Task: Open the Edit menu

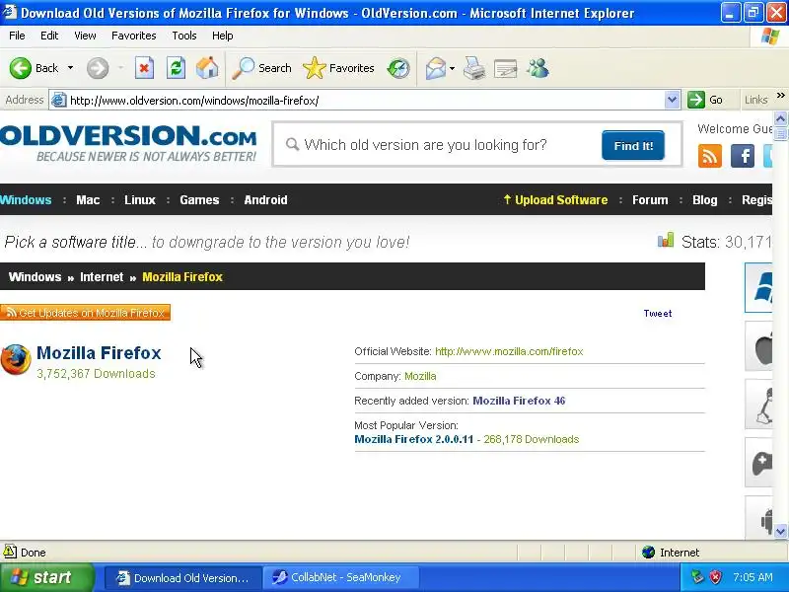Action: pos(49,36)
